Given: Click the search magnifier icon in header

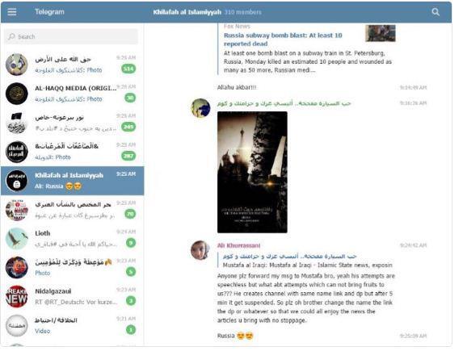Looking at the screenshot, I should [436, 12].
